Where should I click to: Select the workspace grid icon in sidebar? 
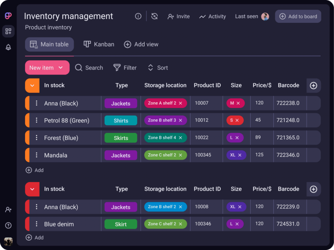pyautogui.click(x=8, y=31)
